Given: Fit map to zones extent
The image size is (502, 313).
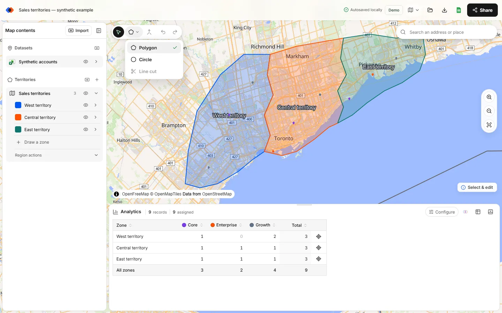Looking at the screenshot, I should pyautogui.click(x=489, y=125).
